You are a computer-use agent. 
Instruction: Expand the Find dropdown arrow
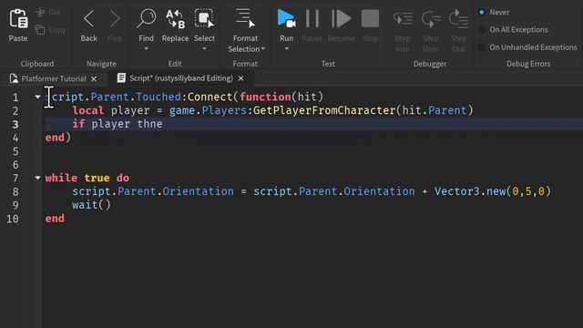(146, 48)
